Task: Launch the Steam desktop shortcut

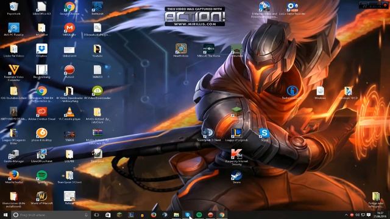Action: point(236,177)
